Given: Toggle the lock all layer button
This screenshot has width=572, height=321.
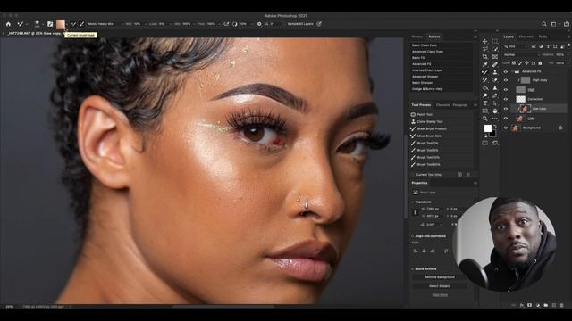Looking at the screenshot, I should [540, 63].
